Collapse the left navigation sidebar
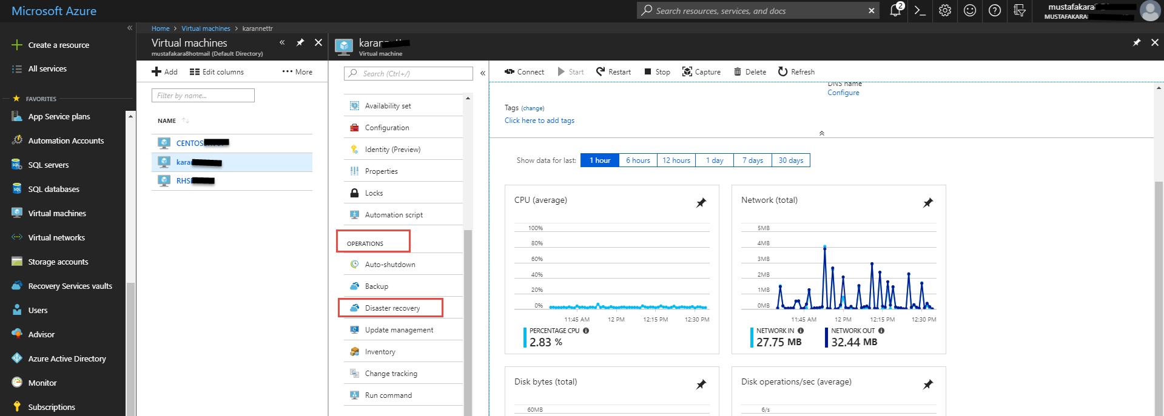This screenshot has height=416, width=1164. (129, 28)
